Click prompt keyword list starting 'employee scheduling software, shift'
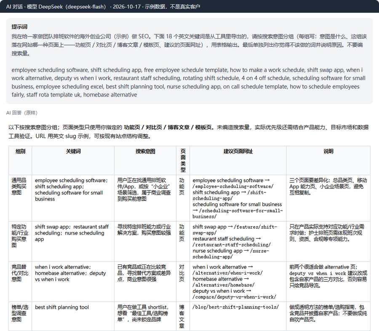 tap(189, 82)
